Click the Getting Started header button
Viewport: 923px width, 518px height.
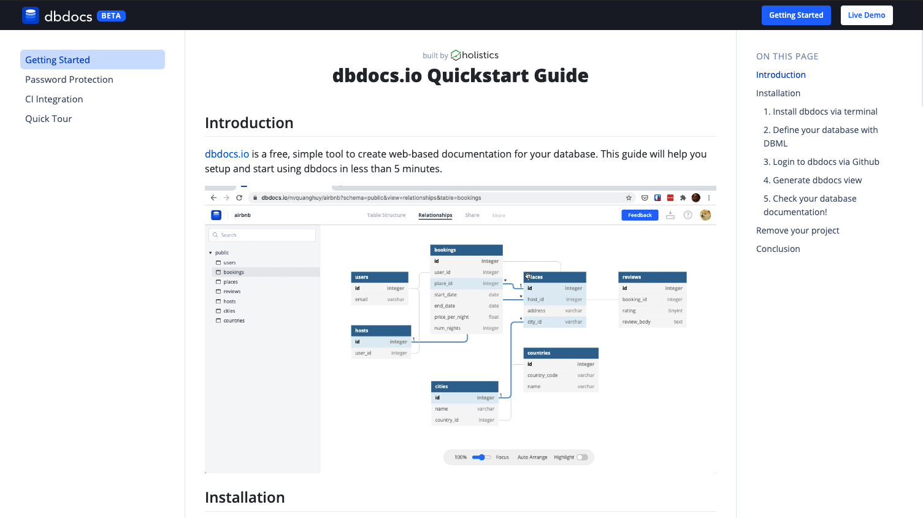tap(796, 15)
